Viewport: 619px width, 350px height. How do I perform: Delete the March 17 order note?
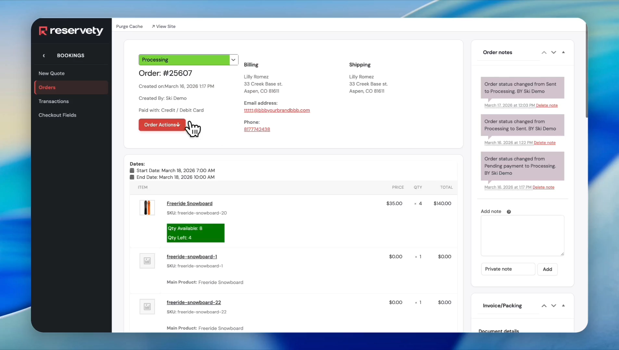click(x=547, y=105)
